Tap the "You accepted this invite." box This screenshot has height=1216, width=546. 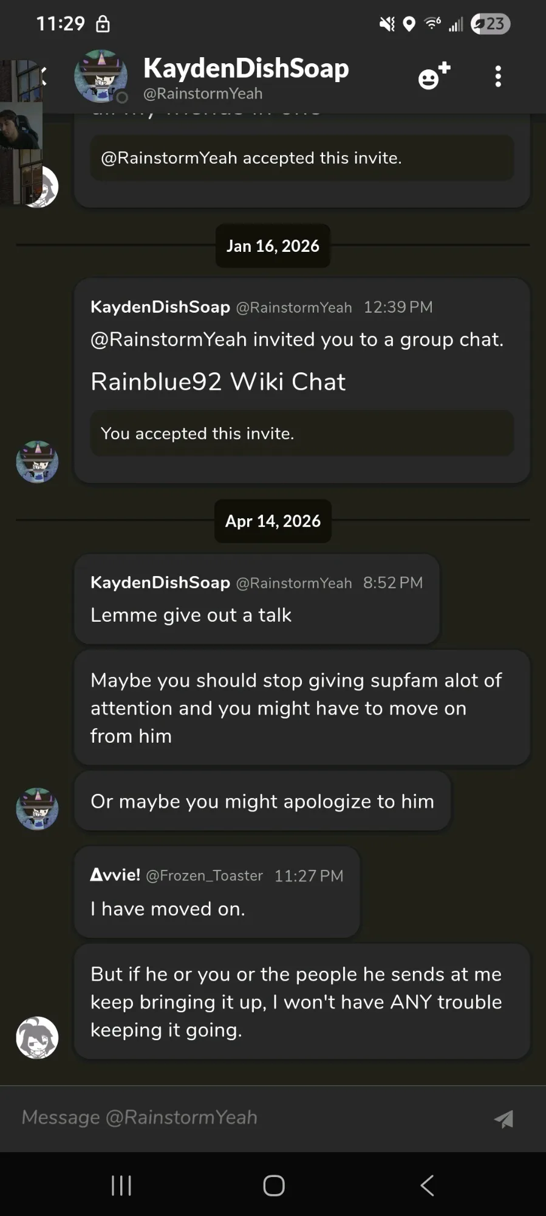coord(301,433)
